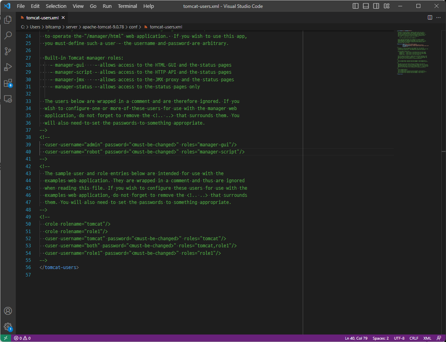446x342 pixels.
Task: Open the Edit menu
Action: [x=35, y=6]
